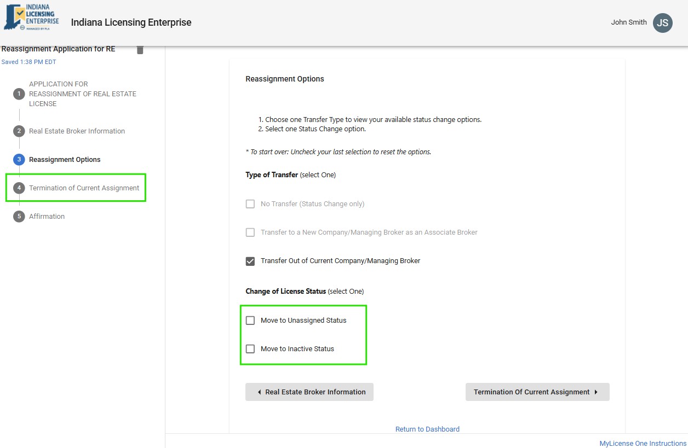Click step 5 number circle icon
Screen dimensions: 688x448
pyautogui.click(x=19, y=217)
